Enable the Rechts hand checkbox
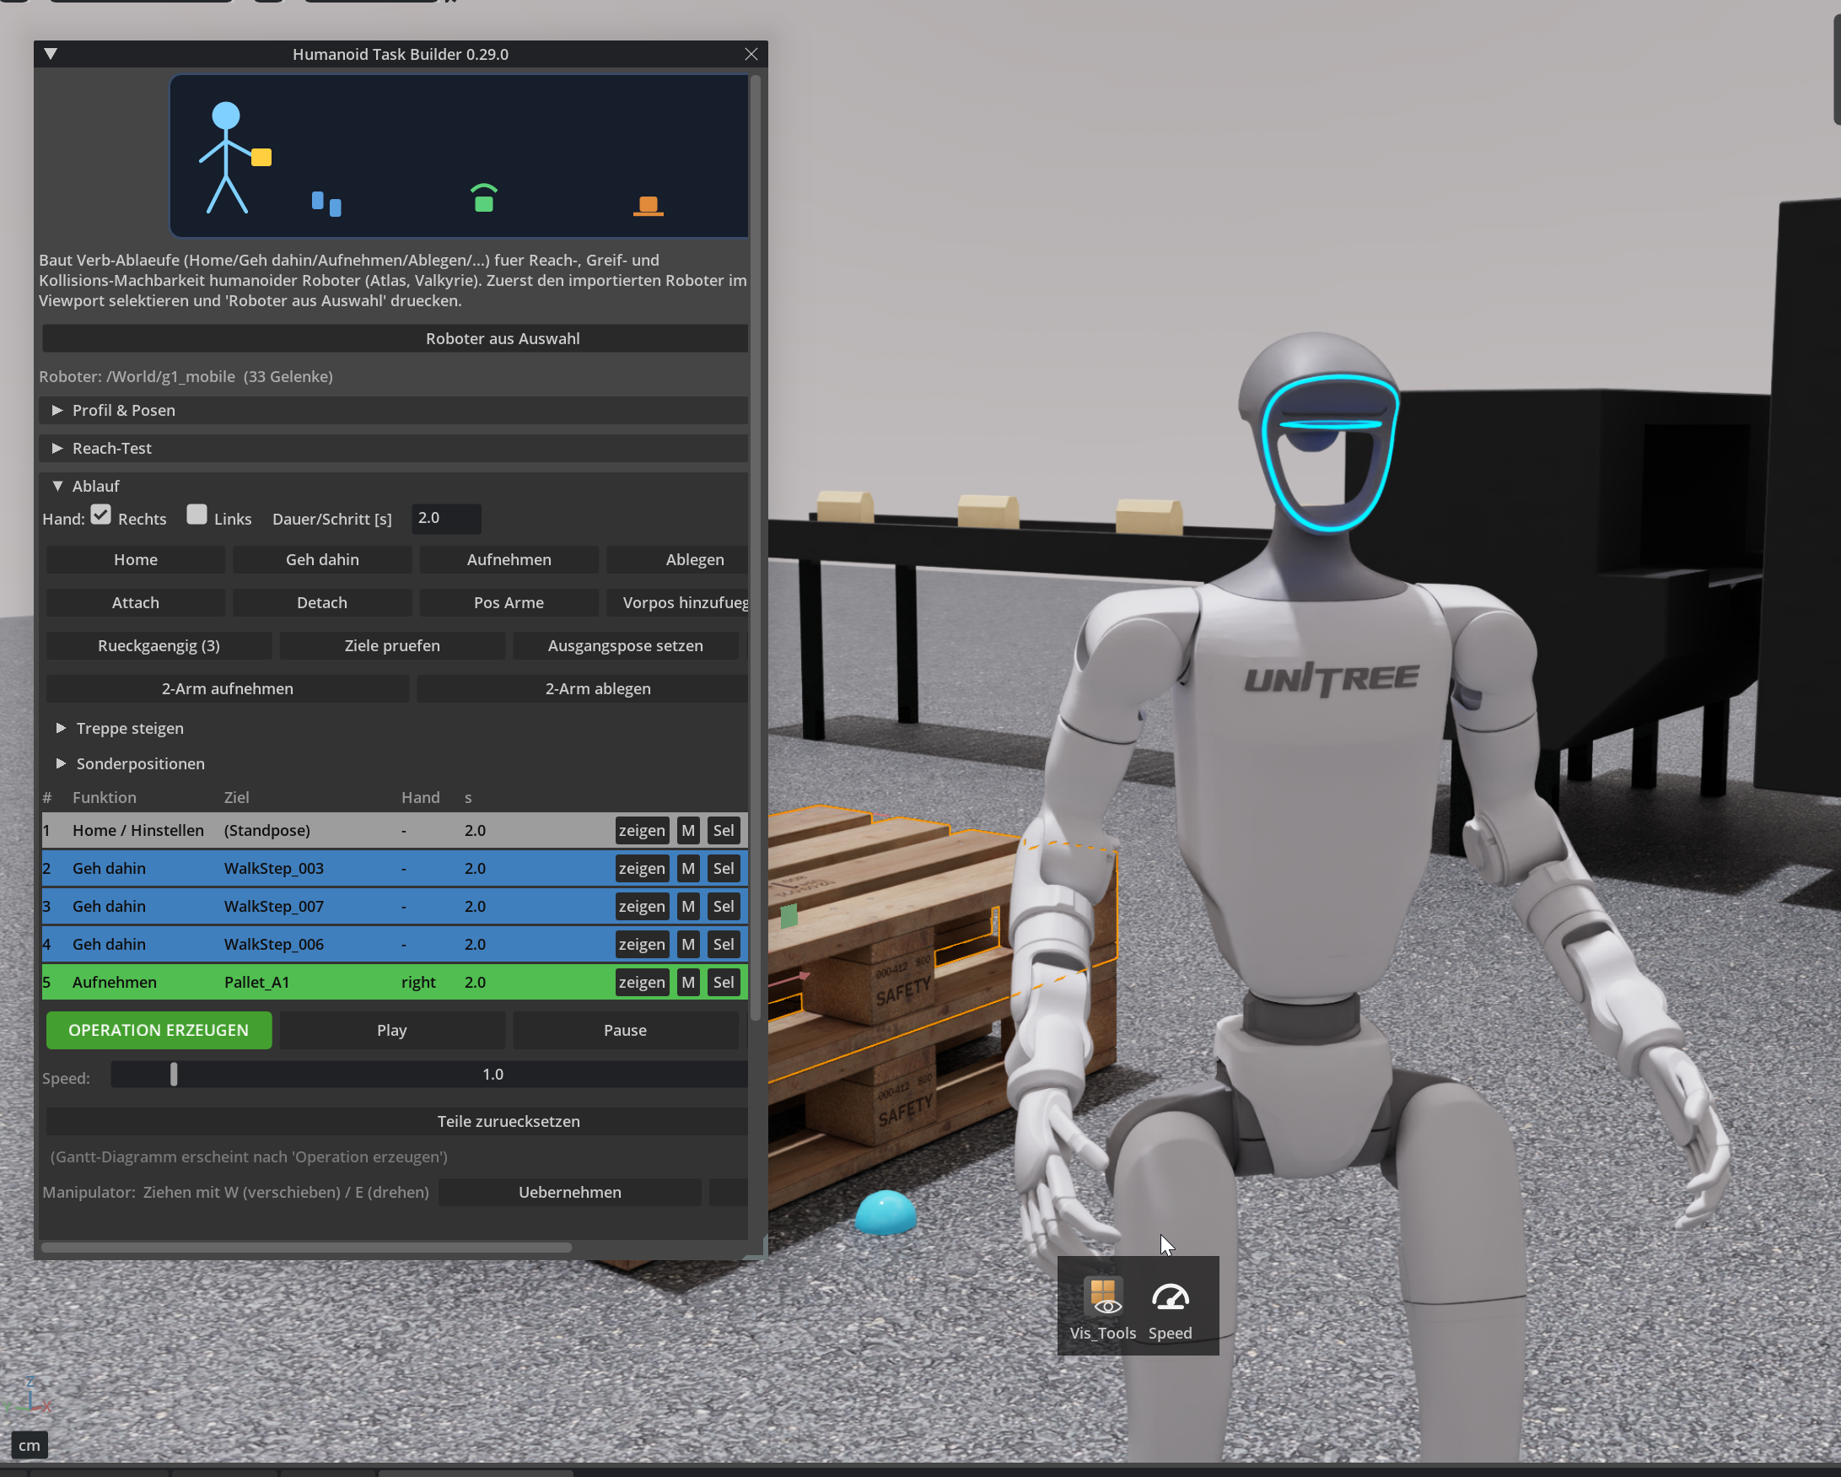Viewport: 1841px width, 1477px height. (100, 515)
